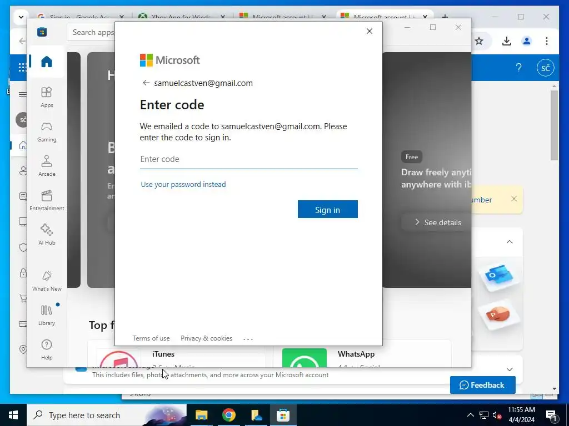
Task: Open AI Hub in Store sidebar
Action: pyautogui.click(x=47, y=235)
